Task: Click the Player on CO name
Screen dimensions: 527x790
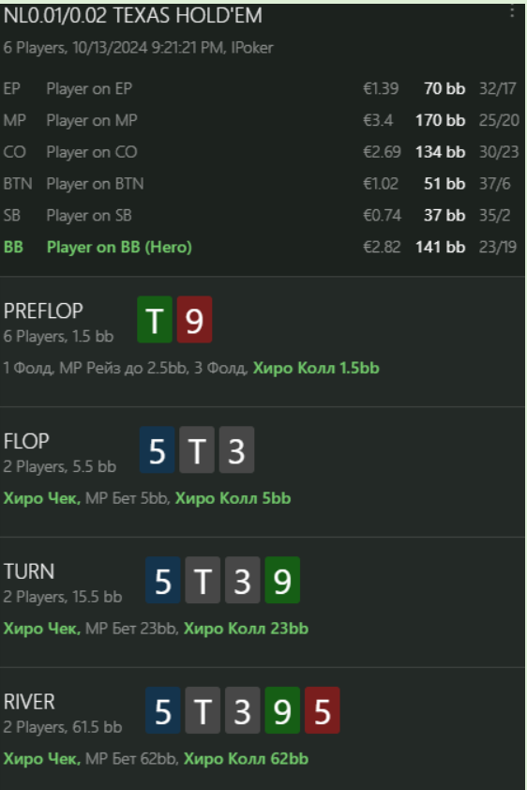Action: 92,152
